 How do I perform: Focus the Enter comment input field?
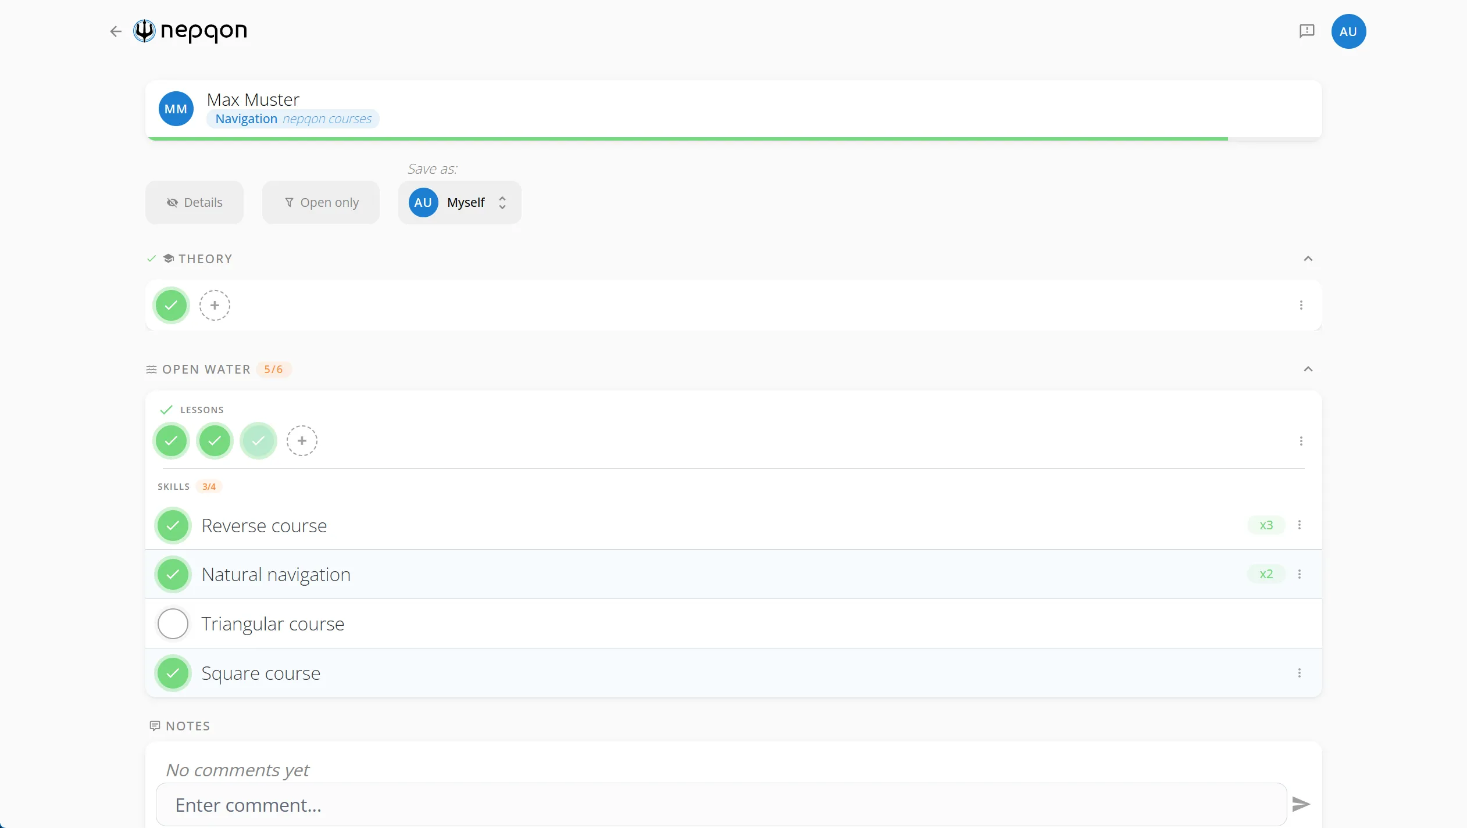click(721, 805)
